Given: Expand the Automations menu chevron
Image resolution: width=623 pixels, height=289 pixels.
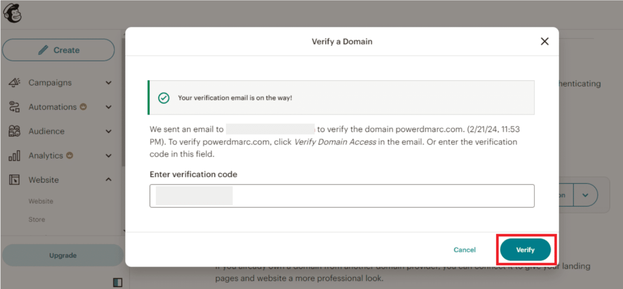Looking at the screenshot, I should (109, 107).
